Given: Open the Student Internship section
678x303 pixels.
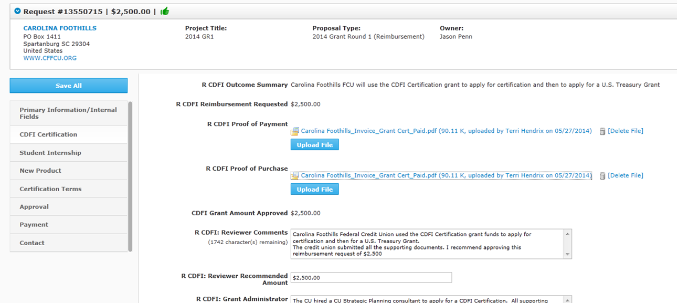Looking at the screenshot, I should [x=50, y=153].
